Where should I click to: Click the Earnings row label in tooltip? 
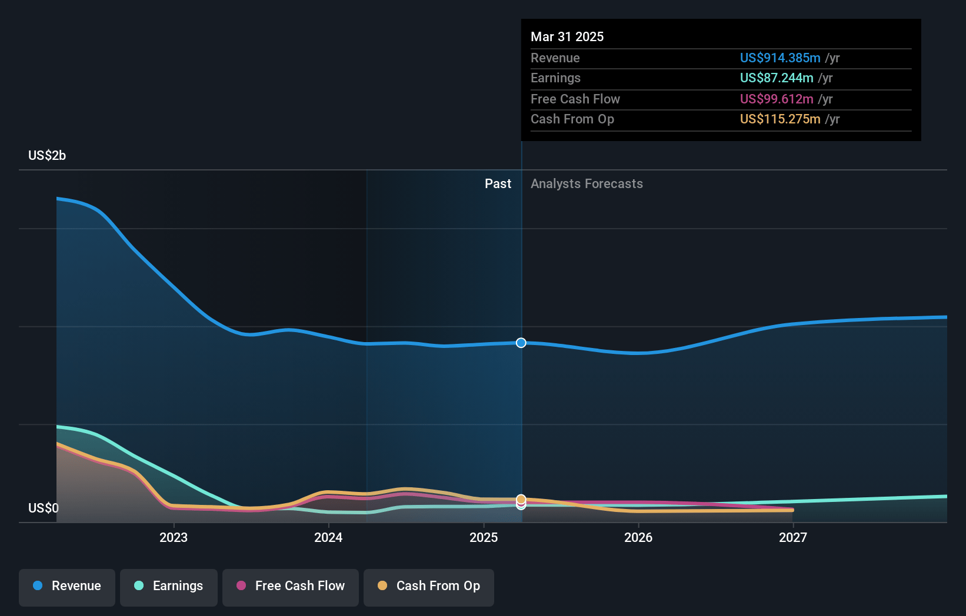click(x=555, y=78)
